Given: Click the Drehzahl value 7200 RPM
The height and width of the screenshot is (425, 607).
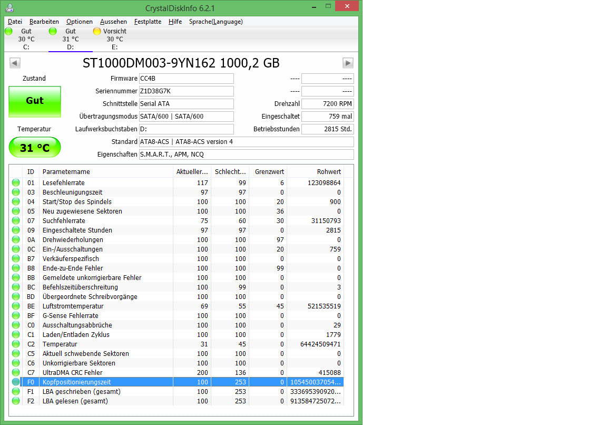Looking at the screenshot, I should [328, 104].
